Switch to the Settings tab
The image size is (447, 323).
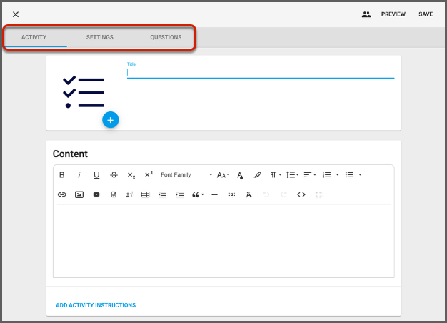[x=100, y=37]
